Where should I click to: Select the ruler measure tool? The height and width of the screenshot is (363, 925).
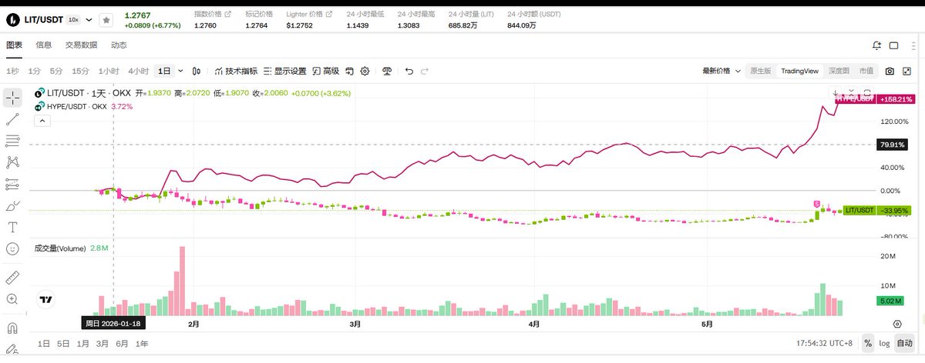(12, 276)
